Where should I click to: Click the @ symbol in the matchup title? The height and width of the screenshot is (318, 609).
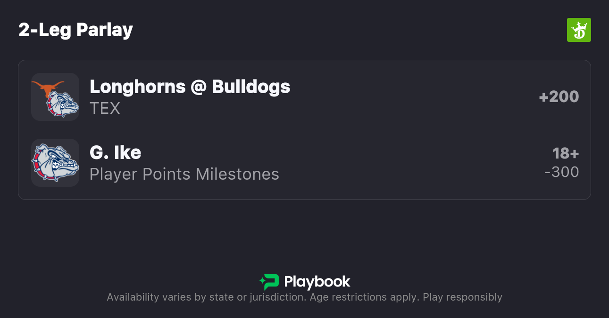coord(199,87)
